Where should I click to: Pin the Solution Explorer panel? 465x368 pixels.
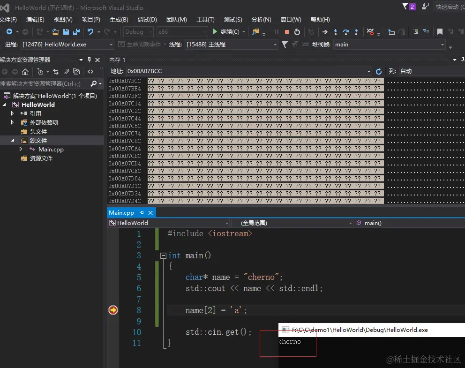[89, 60]
